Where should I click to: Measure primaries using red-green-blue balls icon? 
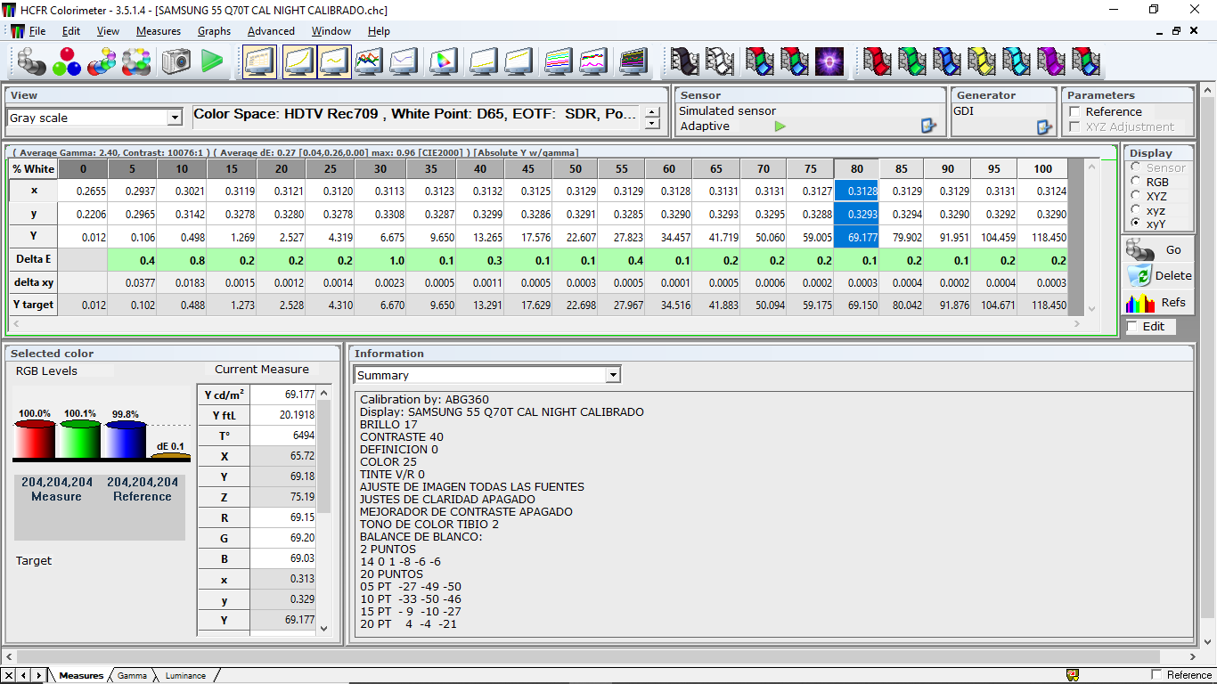67,61
